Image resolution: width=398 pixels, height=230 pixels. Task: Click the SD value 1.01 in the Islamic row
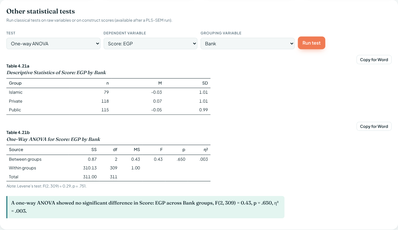(x=204, y=92)
